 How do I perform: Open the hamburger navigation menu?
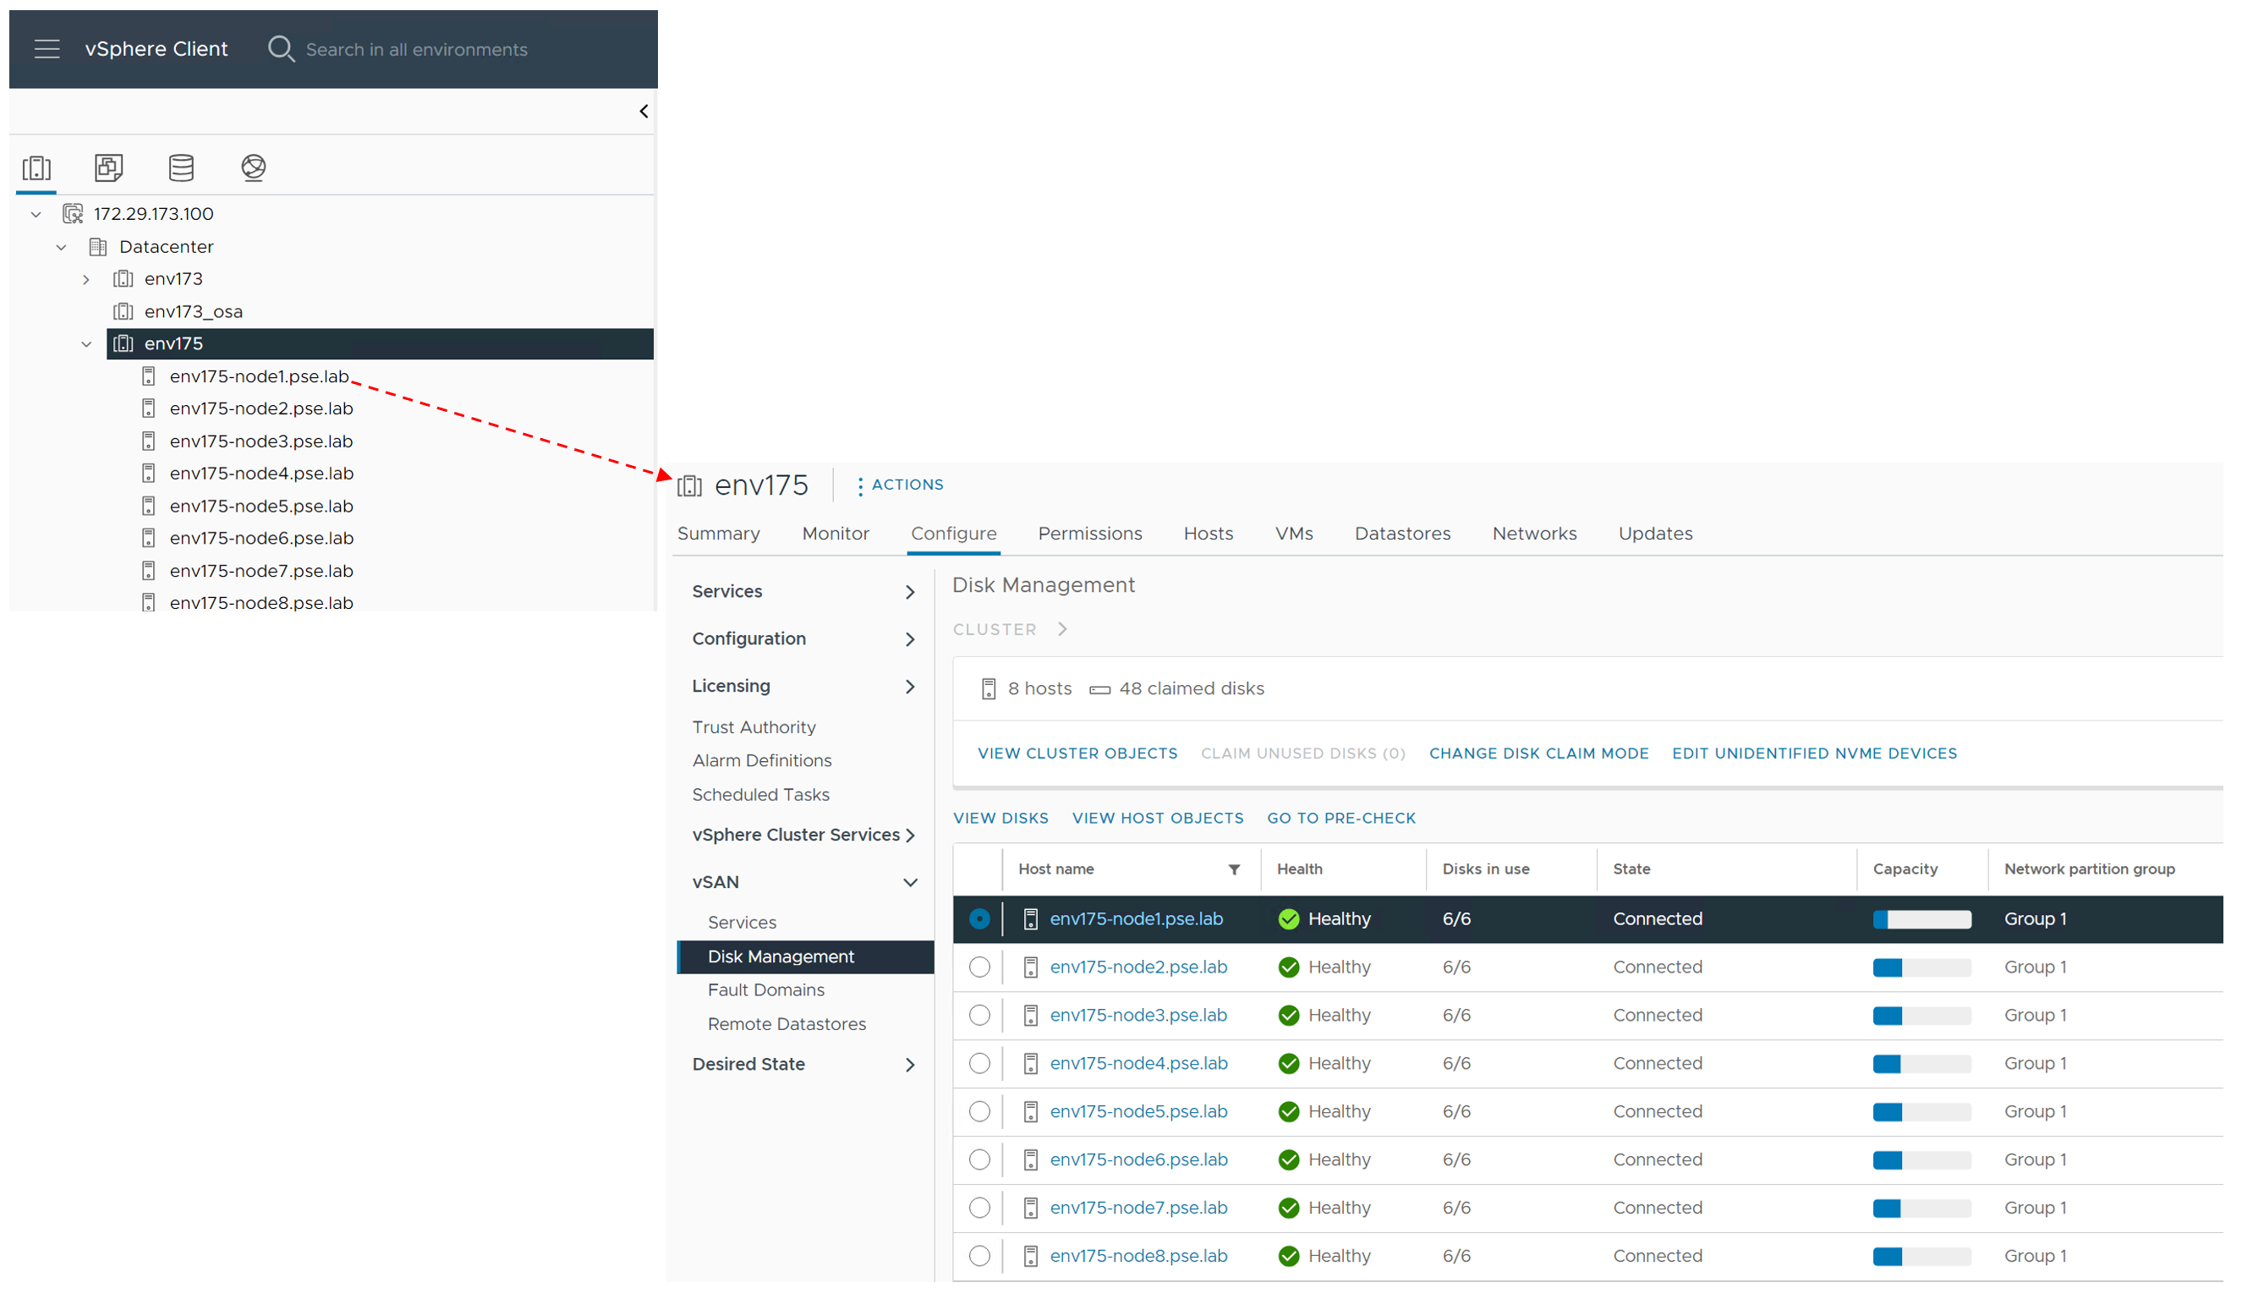[x=47, y=49]
